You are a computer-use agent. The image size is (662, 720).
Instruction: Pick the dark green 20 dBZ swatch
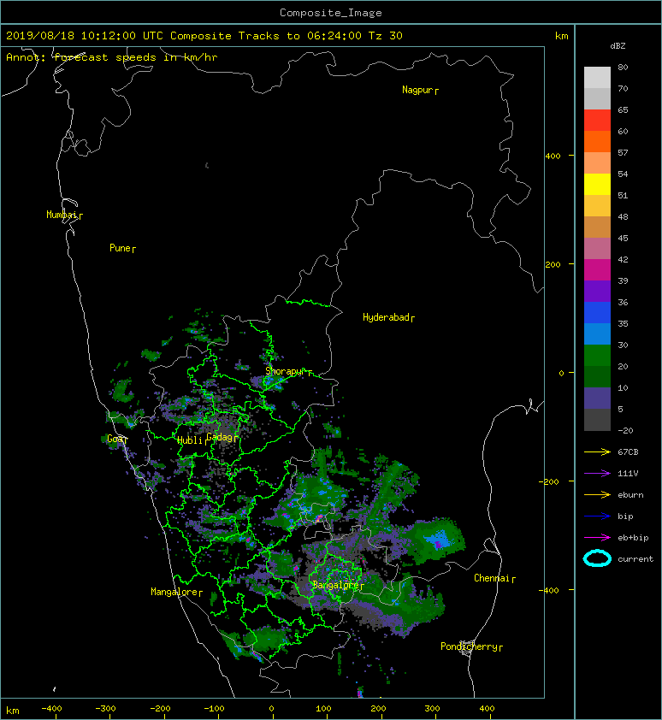point(597,376)
